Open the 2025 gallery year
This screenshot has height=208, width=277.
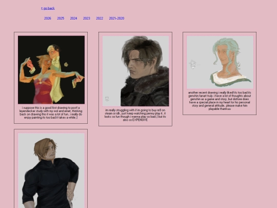61,18
